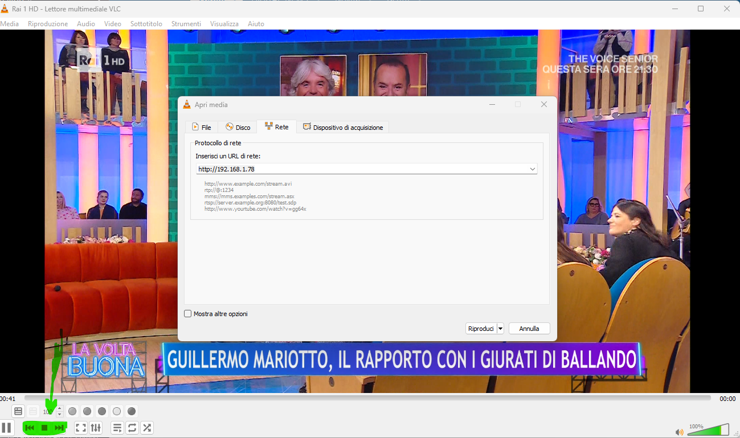Image resolution: width=740 pixels, height=438 pixels.
Task: Show the playlist view
Action: pyautogui.click(x=117, y=428)
